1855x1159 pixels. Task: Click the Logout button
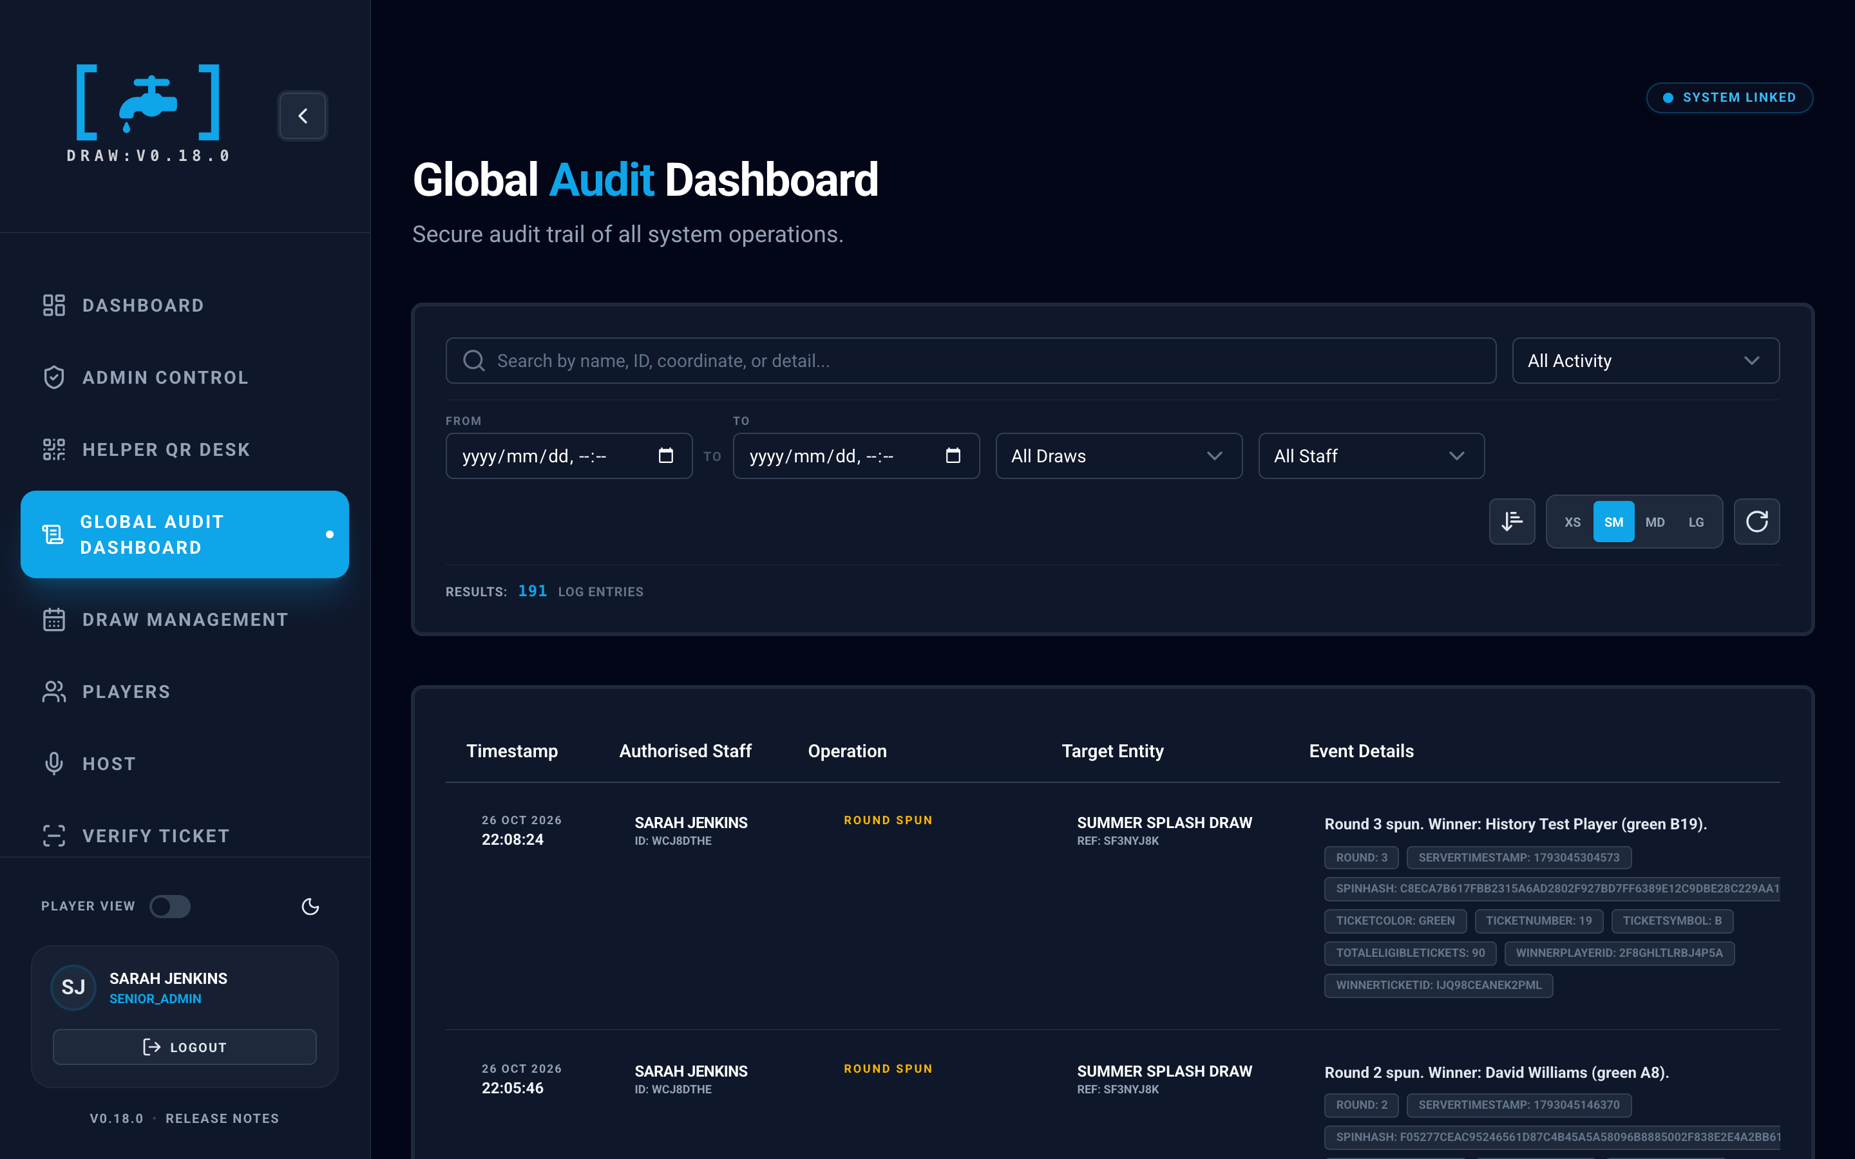[185, 1046]
